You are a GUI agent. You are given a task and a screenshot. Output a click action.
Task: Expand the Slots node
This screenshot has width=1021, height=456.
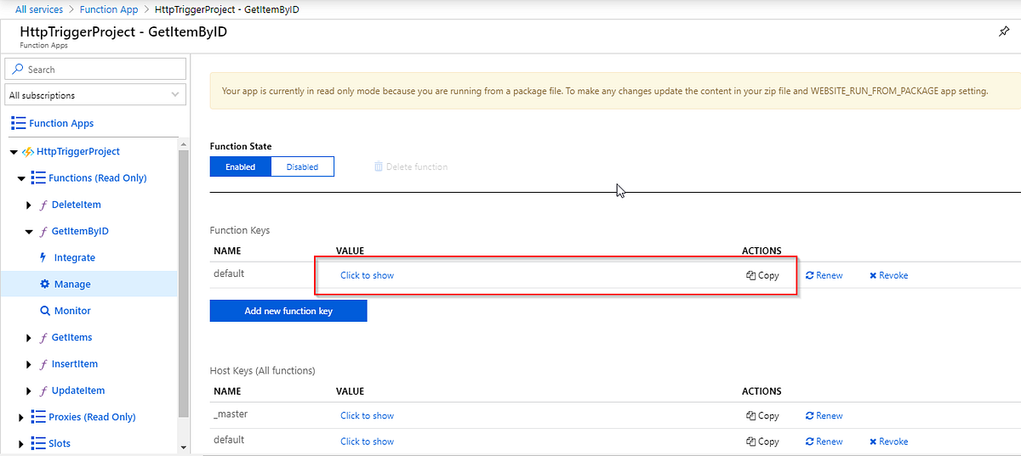coord(22,443)
